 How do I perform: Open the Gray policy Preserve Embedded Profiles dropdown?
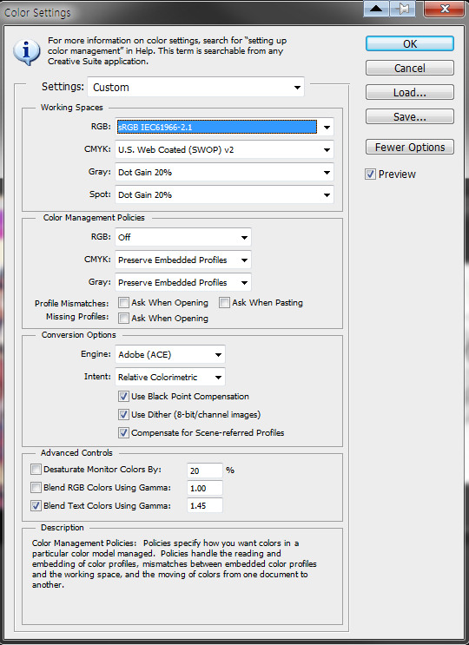(x=183, y=283)
